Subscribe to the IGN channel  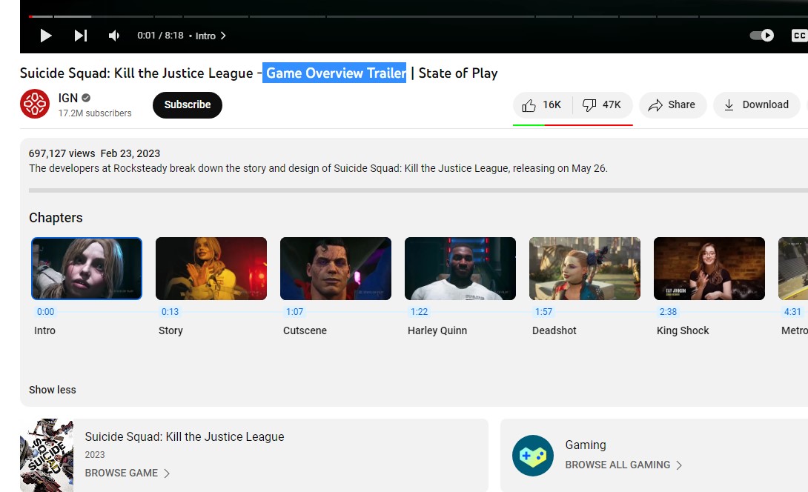click(187, 104)
